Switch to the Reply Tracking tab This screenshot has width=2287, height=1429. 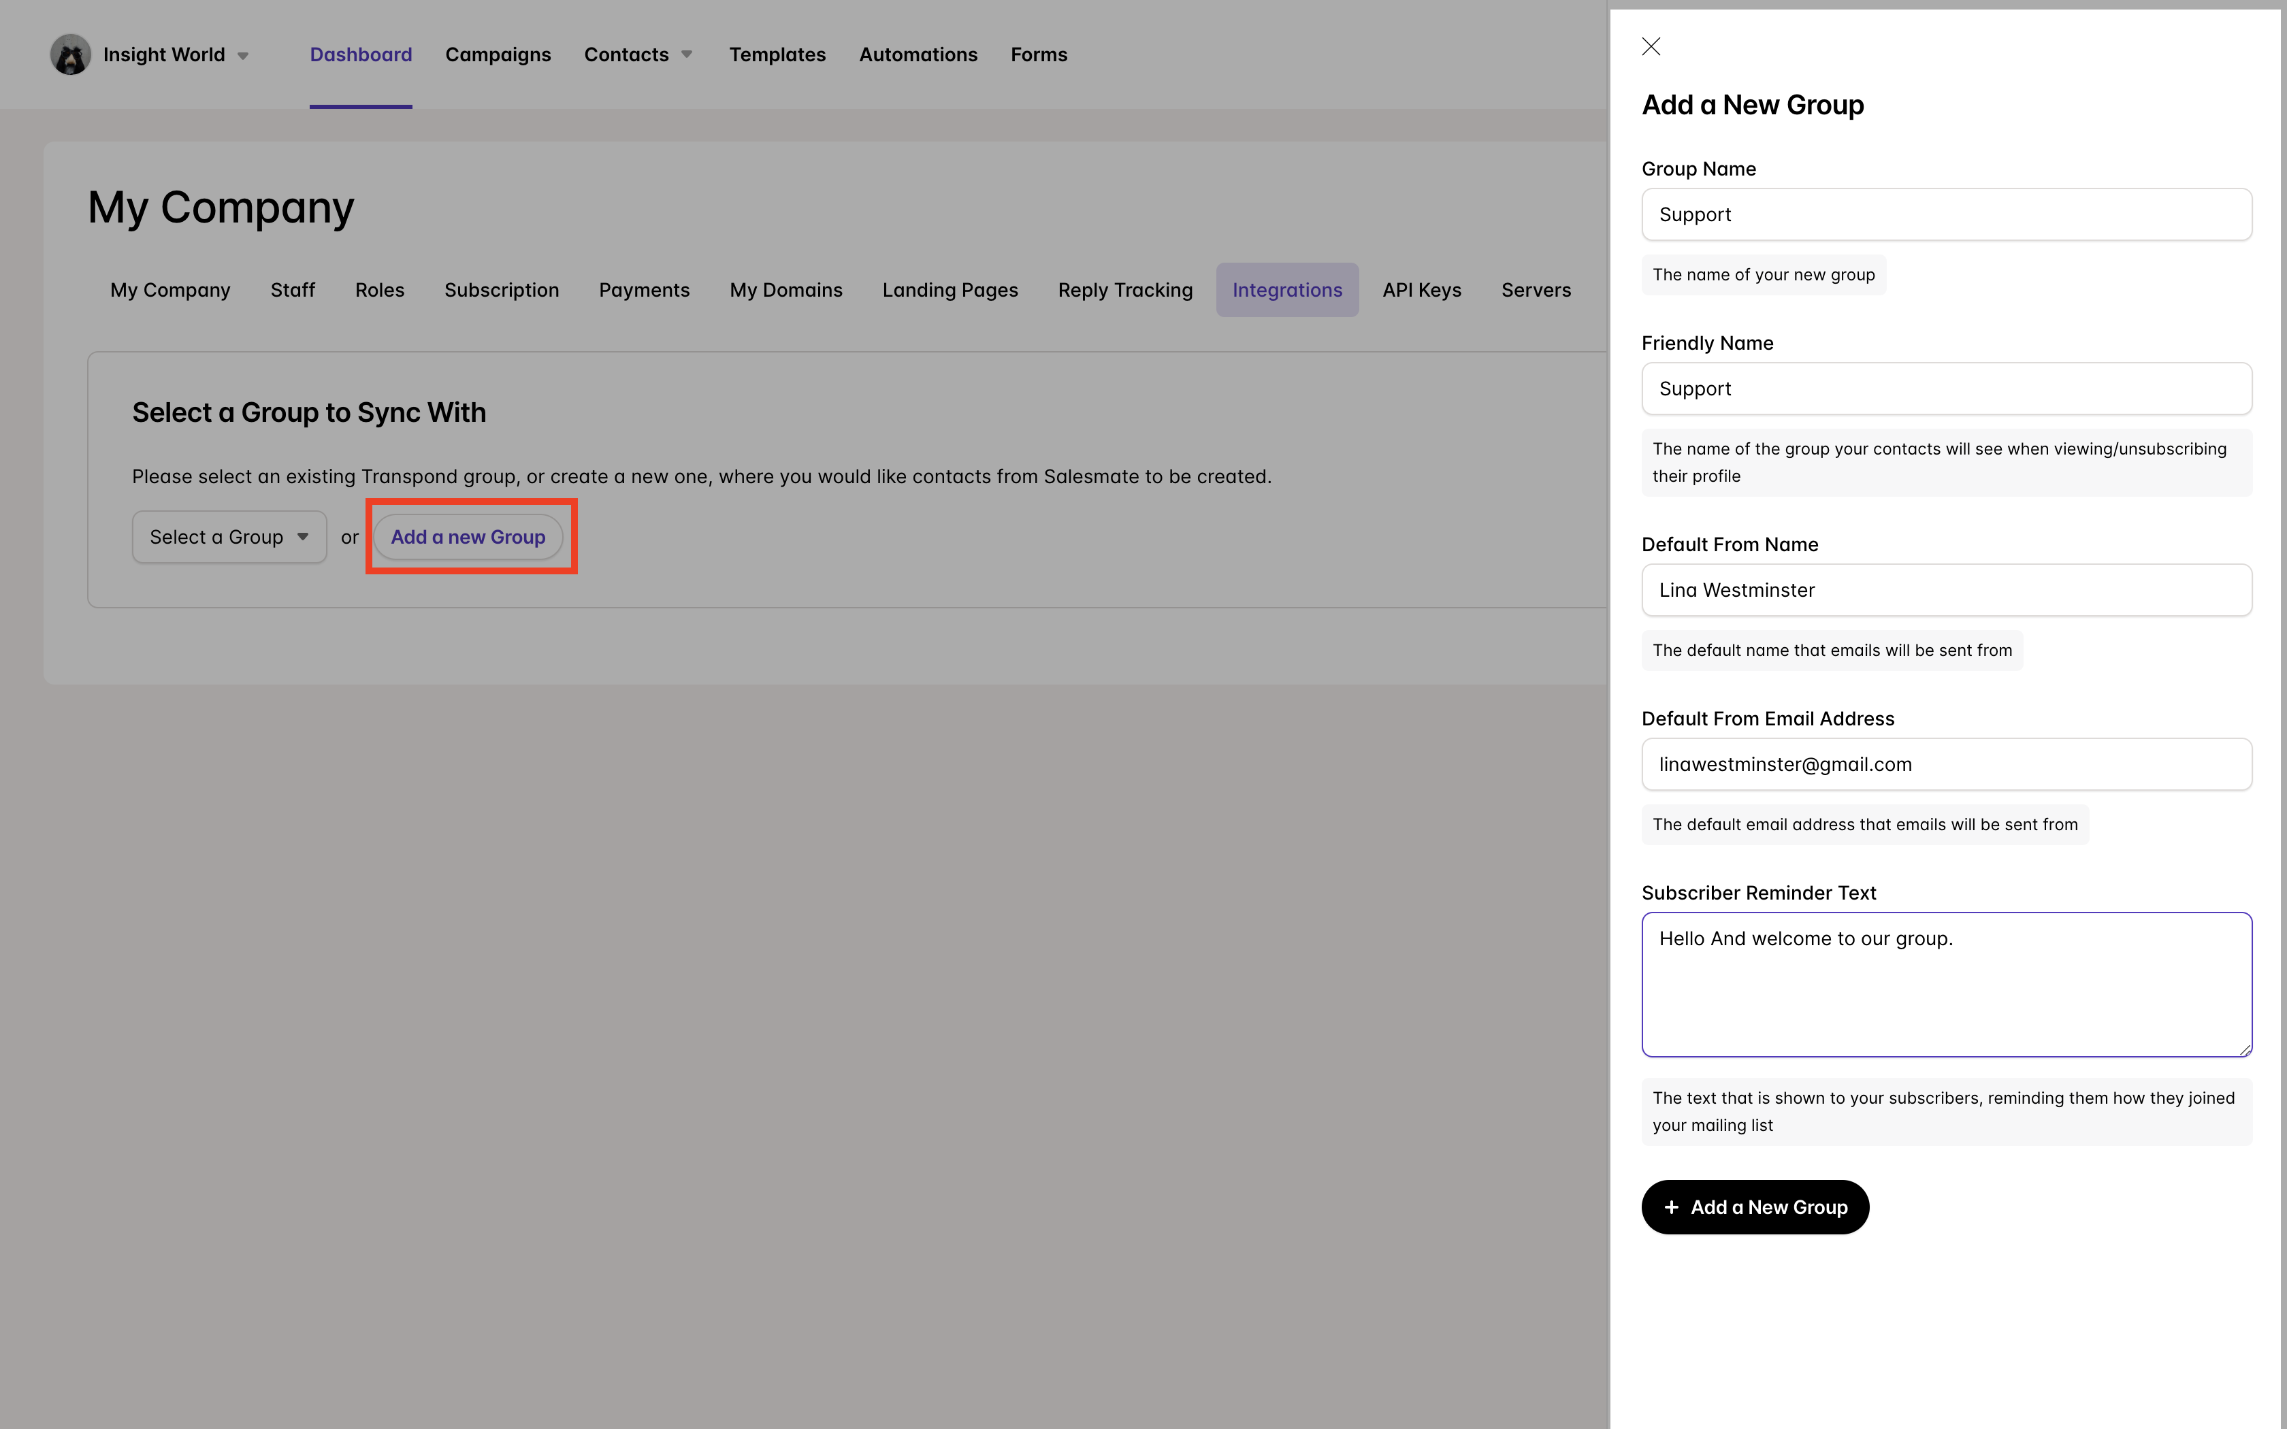1126,290
